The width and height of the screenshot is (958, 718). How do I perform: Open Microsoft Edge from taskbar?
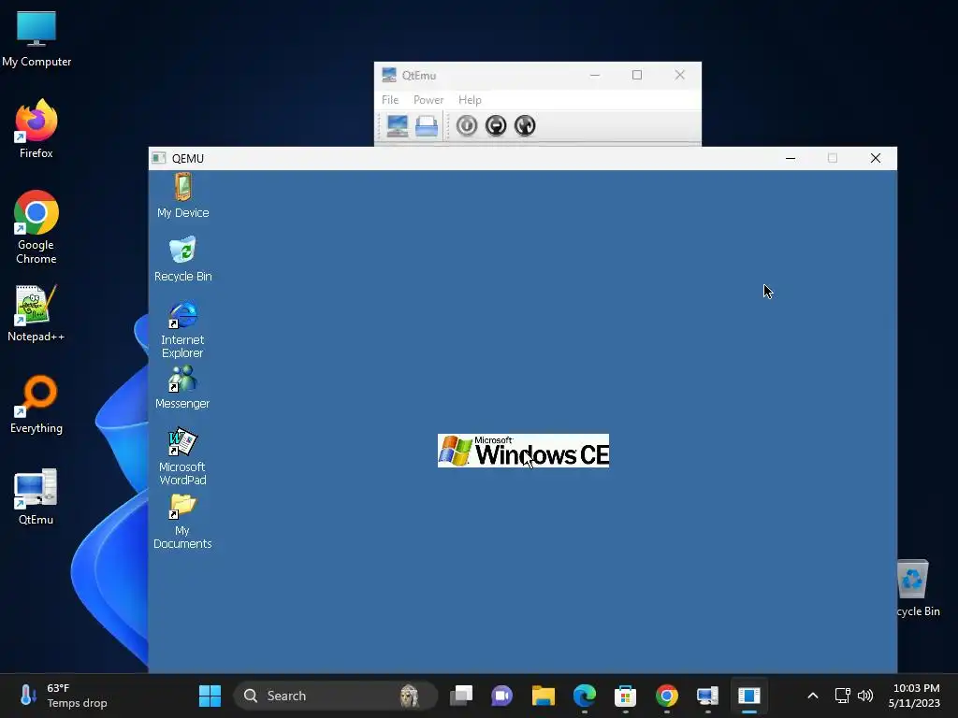click(x=585, y=696)
